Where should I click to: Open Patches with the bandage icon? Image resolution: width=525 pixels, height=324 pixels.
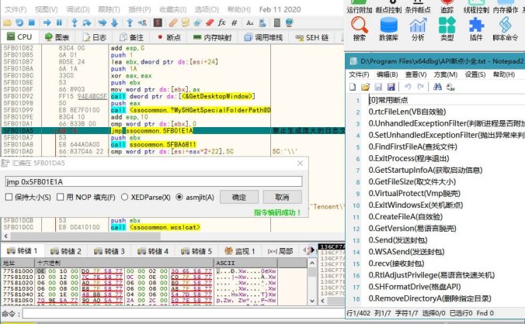tap(172, 22)
